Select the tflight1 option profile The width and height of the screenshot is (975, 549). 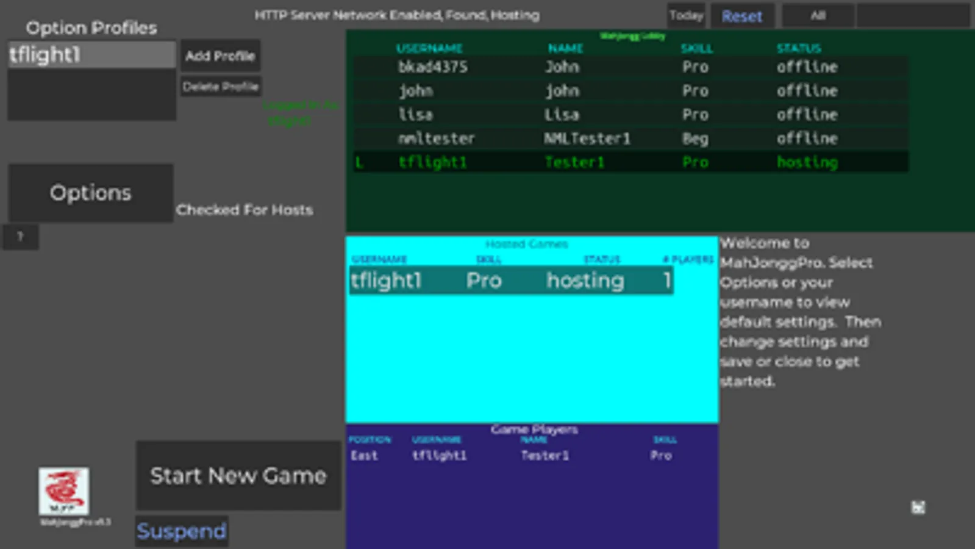coord(91,54)
